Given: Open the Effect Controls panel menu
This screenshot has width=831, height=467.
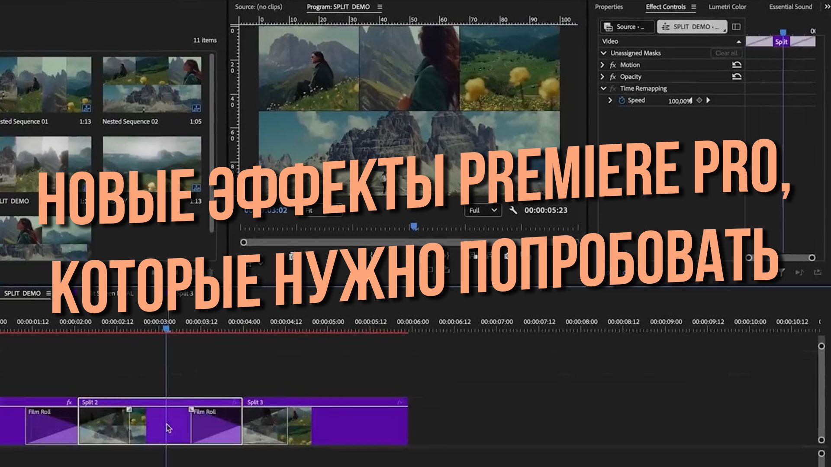Looking at the screenshot, I should click(x=693, y=7).
